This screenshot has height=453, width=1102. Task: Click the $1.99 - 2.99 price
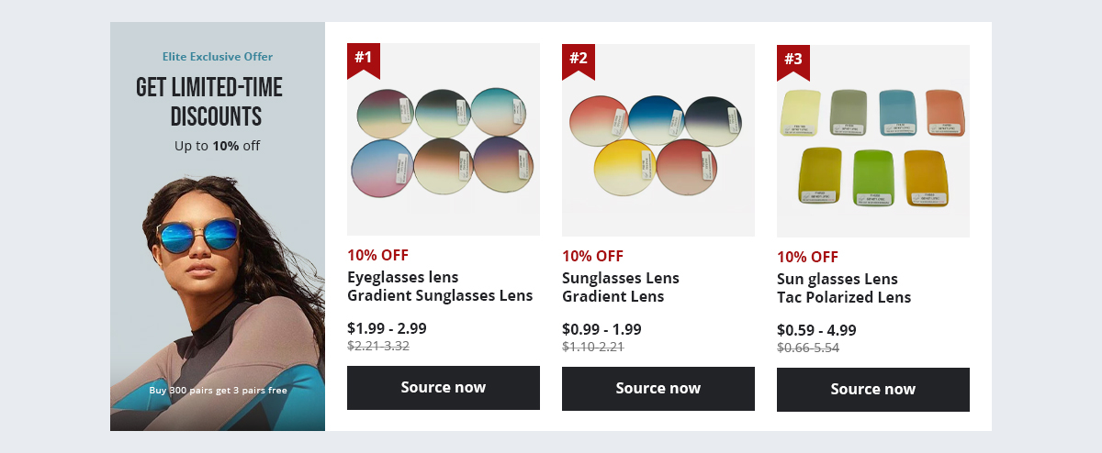387,327
